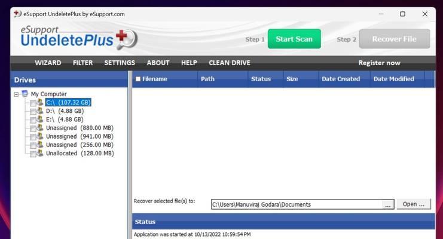
Task: Select the Unallocated (128.00 MB) entry
Action: point(80,153)
